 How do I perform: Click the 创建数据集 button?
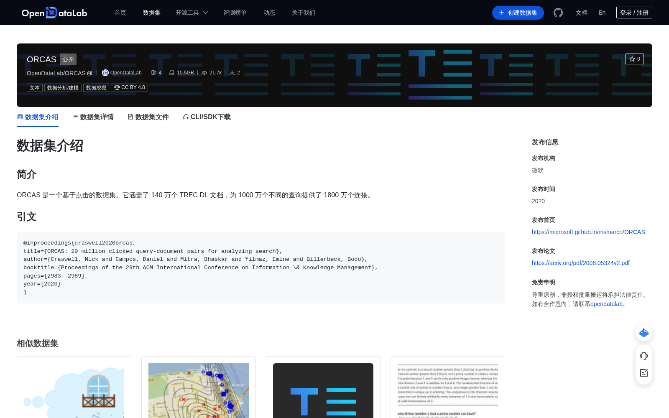coord(518,13)
